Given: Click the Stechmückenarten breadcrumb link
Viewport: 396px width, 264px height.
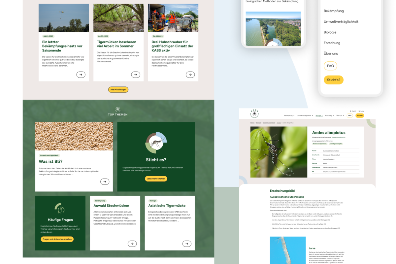Looking at the screenshot, I should tap(269, 123).
